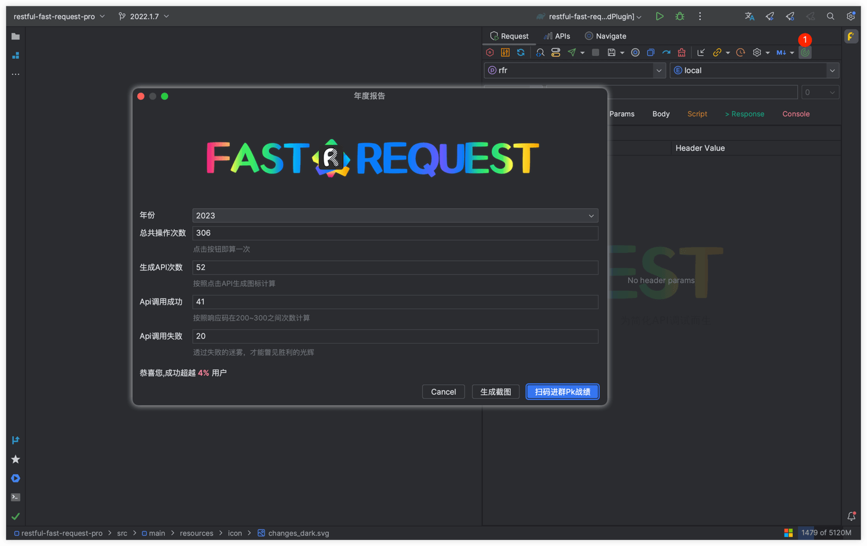Click the orange sliders config icon
The height and width of the screenshot is (546, 867).
click(x=505, y=53)
